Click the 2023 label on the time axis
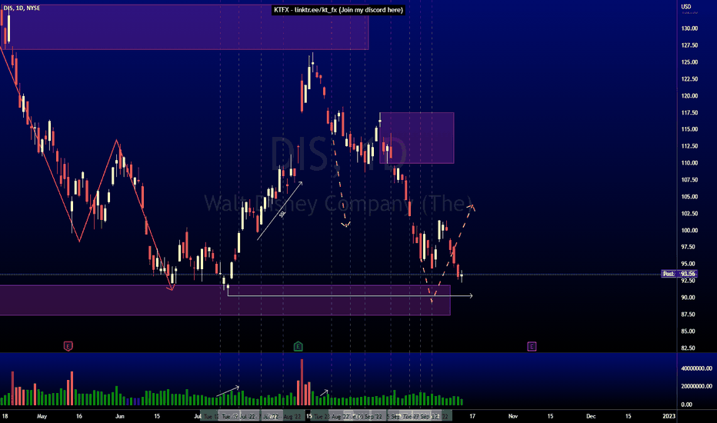Viewport: 717px width, 423px height. pos(669,416)
